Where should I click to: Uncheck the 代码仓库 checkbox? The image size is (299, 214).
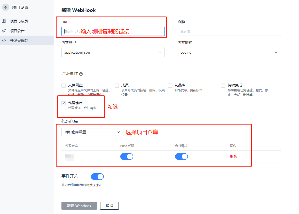[64, 103]
